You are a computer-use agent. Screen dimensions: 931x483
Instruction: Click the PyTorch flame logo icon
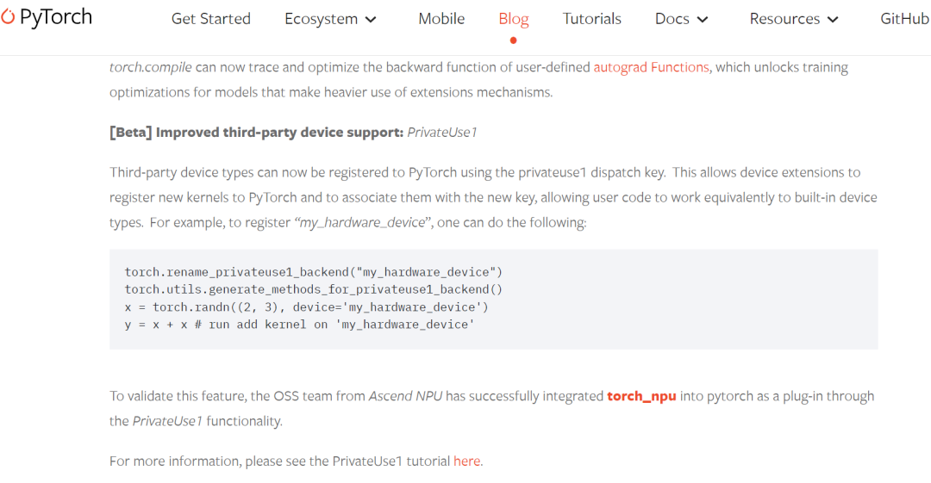pos(7,17)
